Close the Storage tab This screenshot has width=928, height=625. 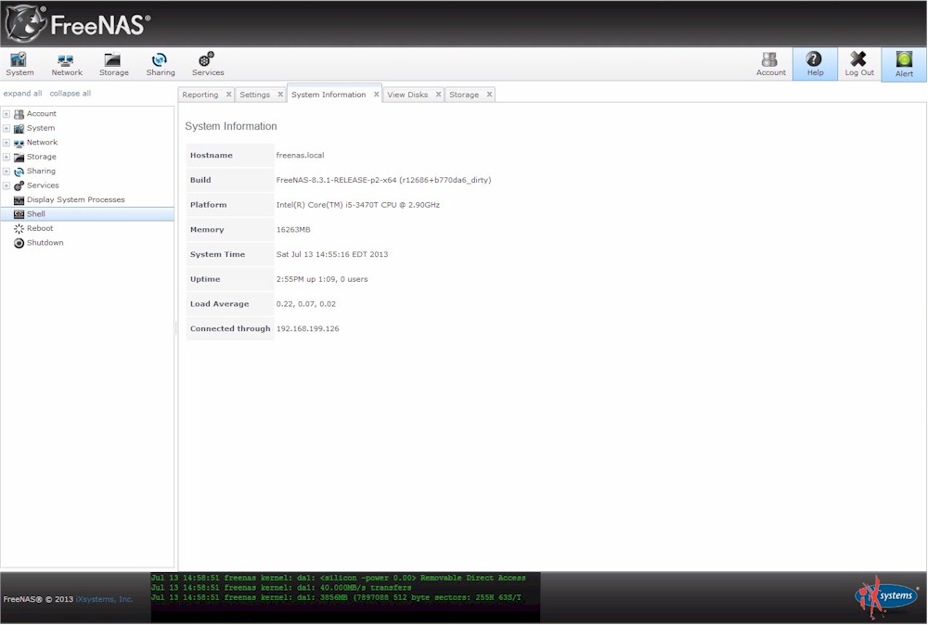tap(489, 94)
